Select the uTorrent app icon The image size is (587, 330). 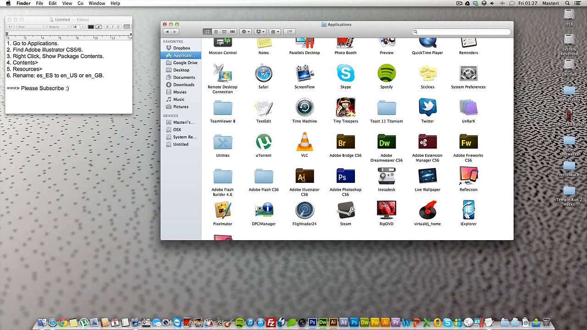click(264, 142)
